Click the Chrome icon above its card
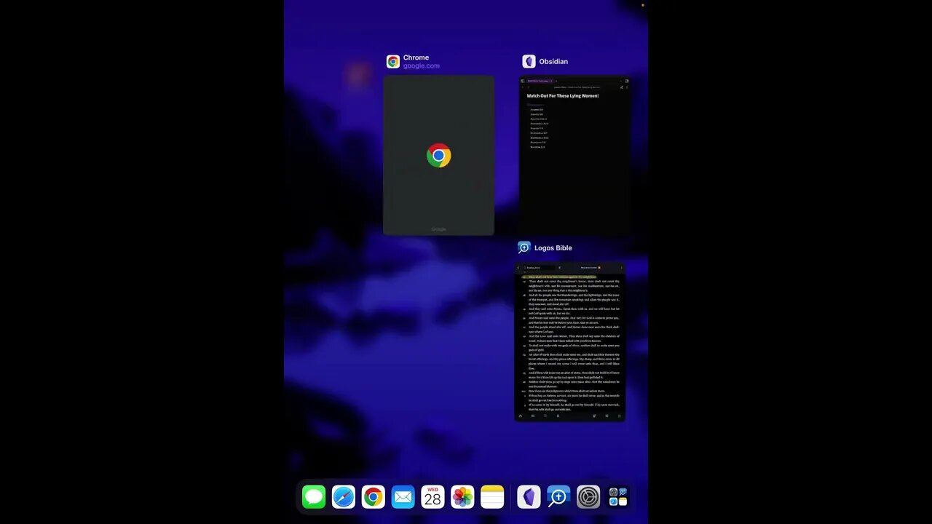Viewport: 932px width, 524px height. coord(393,62)
